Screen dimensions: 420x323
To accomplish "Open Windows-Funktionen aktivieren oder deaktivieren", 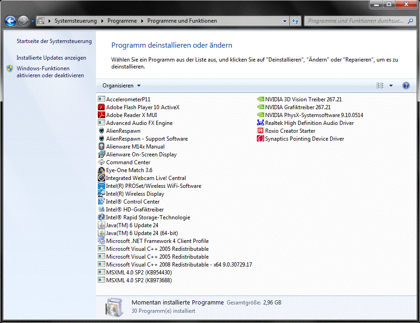I will (50, 72).
